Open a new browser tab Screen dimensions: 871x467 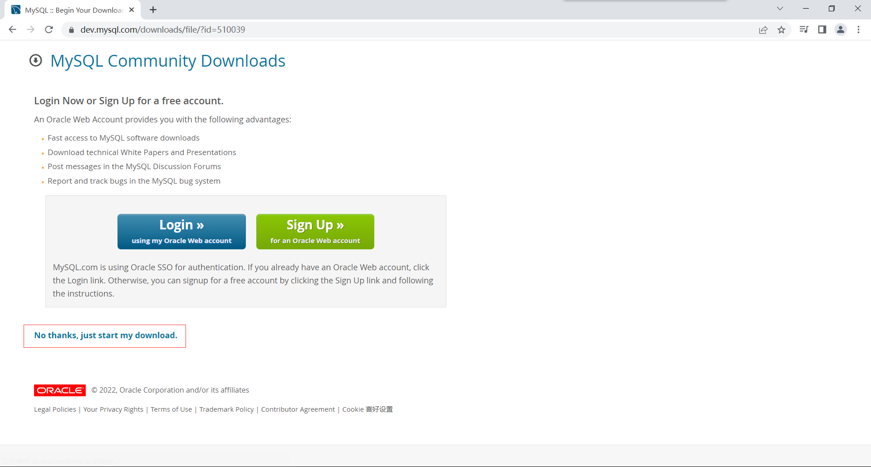pos(153,10)
